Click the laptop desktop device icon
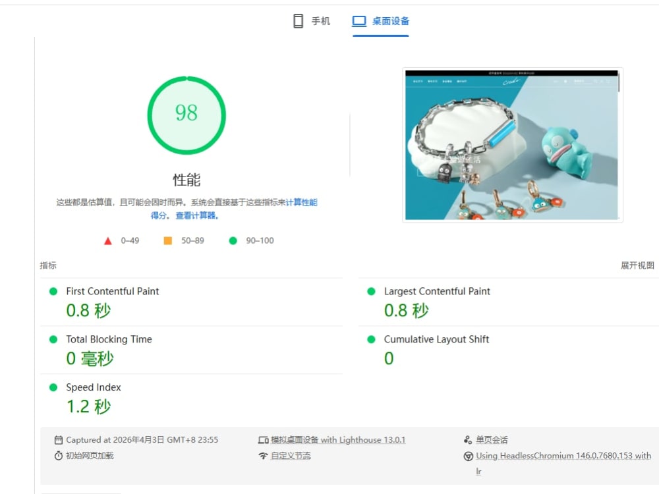659x494 pixels. pos(359,21)
